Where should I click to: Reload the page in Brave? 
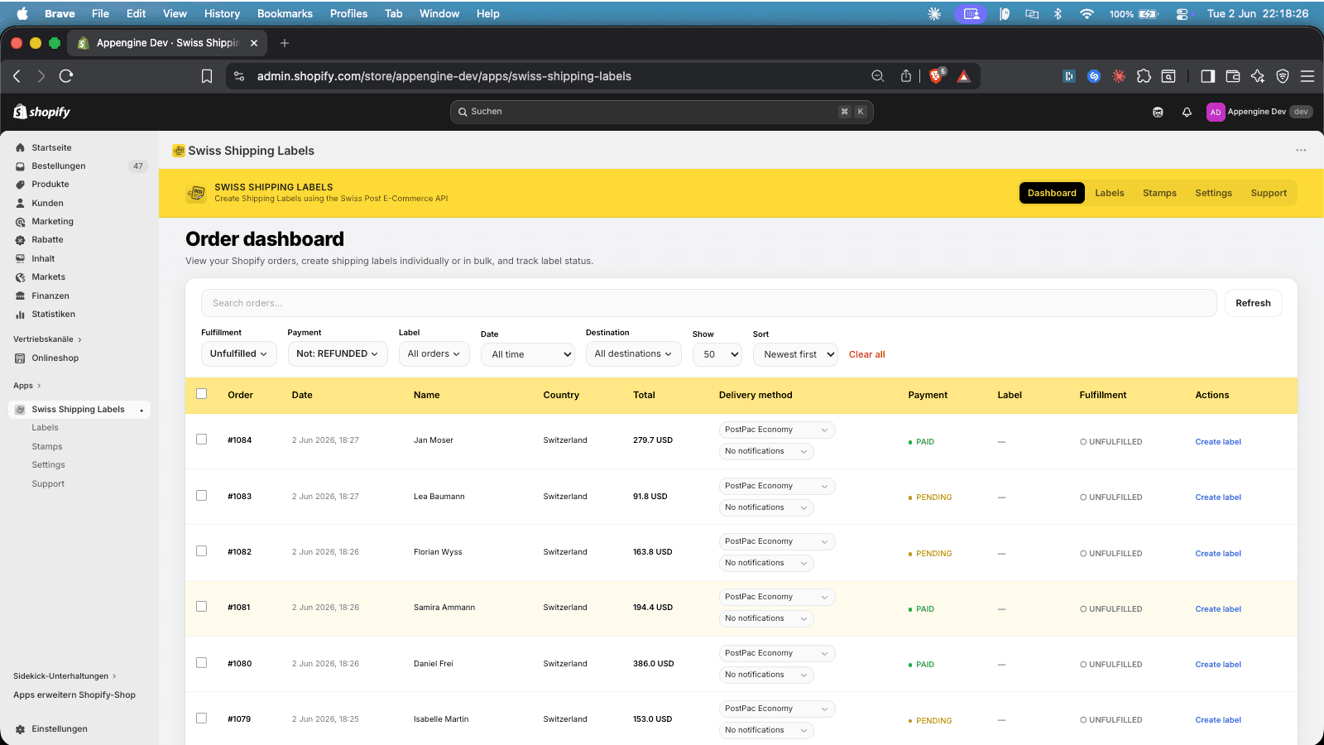(x=66, y=76)
